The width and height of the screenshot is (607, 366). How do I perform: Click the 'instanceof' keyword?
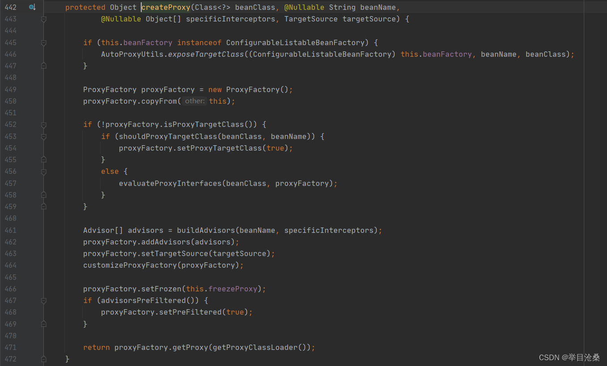click(199, 42)
